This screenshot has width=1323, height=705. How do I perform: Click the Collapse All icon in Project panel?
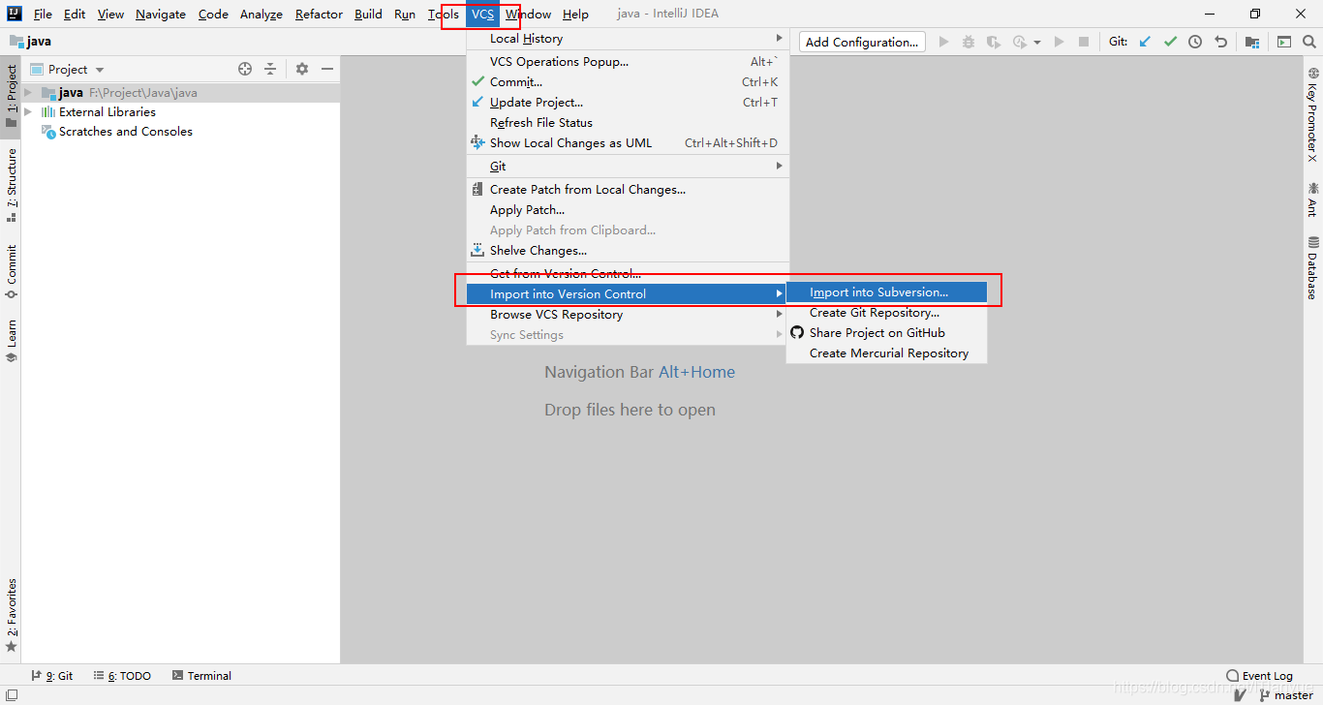click(270, 69)
